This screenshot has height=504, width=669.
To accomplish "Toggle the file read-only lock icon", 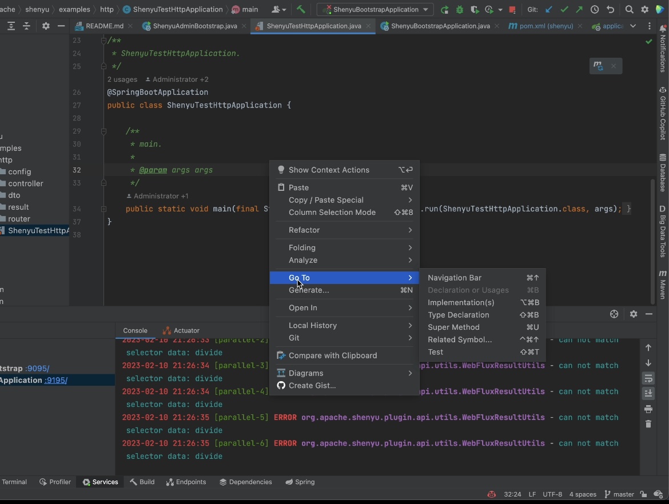I will coord(644,494).
